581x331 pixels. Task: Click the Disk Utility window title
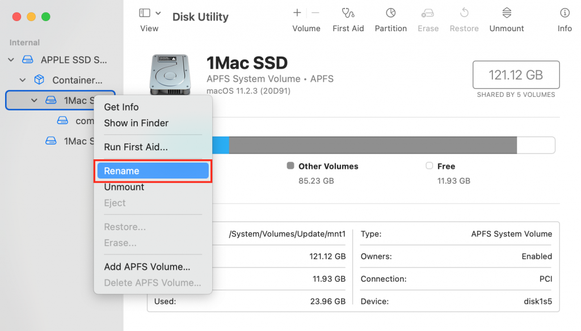tap(200, 17)
